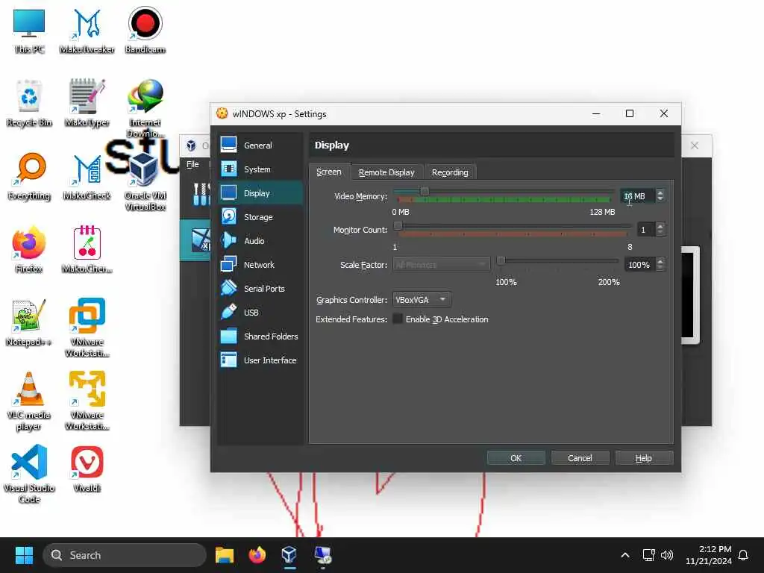Open network status in system tray
The height and width of the screenshot is (573, 764).
(x=648, y=555)
